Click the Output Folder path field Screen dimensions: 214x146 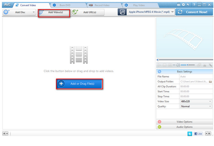(194, 81)
